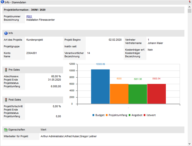Viewport: 192px width, 146px height.
Task: Click the orange Projektumfang legend swatch
Action: [x=106, y=115]
